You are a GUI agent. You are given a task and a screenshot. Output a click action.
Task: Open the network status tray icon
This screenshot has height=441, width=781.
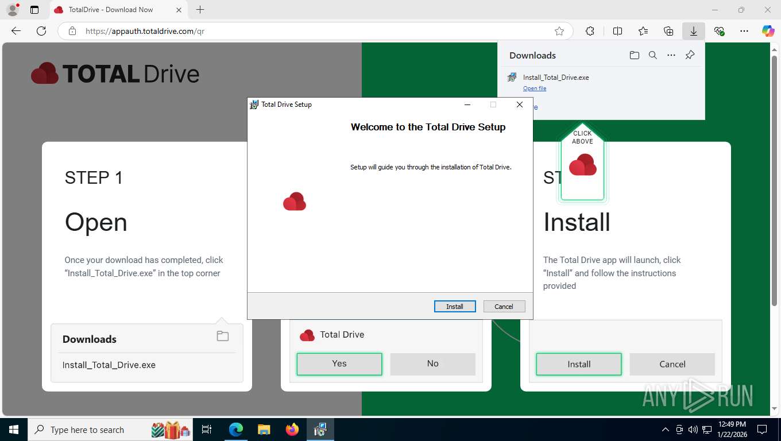[707, 430]
